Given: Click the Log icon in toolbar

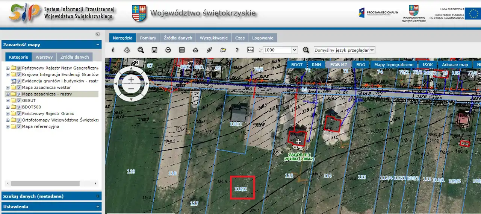Looking at the screenshot, I should [251, 50].
